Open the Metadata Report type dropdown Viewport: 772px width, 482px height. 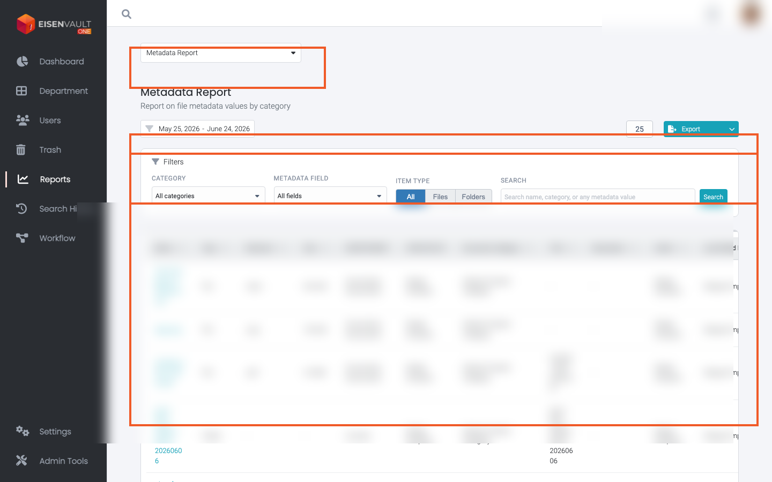pyautogui.click(x=221, y=52)
